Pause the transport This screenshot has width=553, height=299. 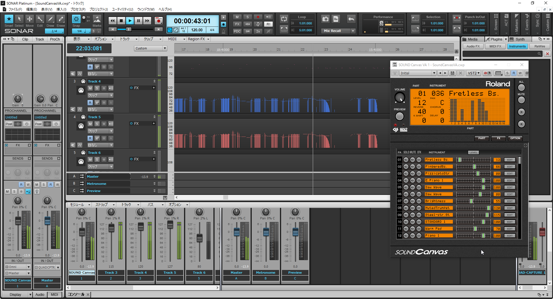click(x=139, y=21)
